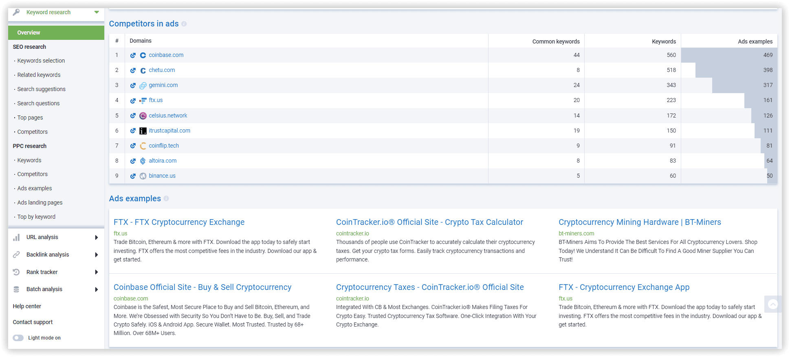Open itrustcapital.com external link icon
The image size is (790, 357).
click(x=133, y=131)
